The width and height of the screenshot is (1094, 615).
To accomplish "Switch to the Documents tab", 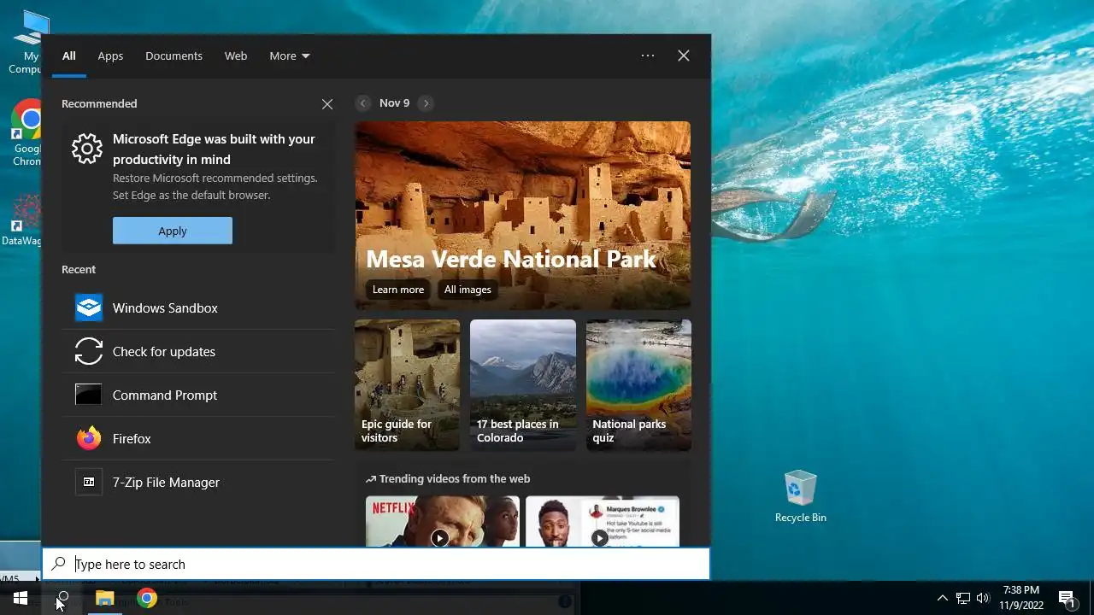I will click(x=174, y=56).
